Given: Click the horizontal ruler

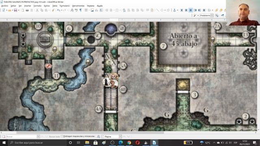Looking at the screenshot, I should pos(113,20).
